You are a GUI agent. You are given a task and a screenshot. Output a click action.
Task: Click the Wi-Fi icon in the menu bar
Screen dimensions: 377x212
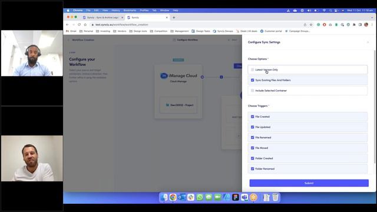[x=324, y=11]
